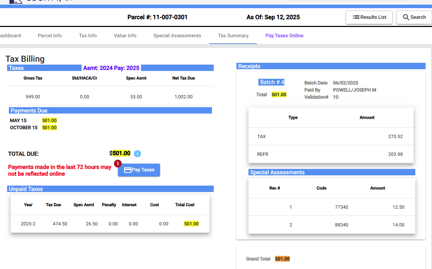This screenshot has height=269, width=432.
Task: Click the credit card icon on Pay Taxes
Action: pos(128,170)
